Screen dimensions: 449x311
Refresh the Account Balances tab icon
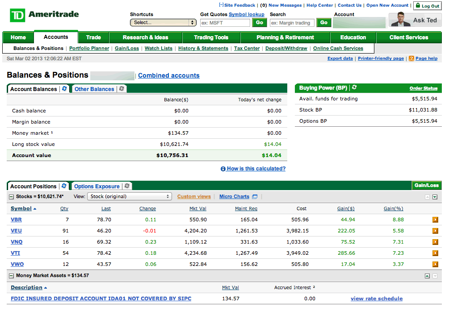(64, 89)
